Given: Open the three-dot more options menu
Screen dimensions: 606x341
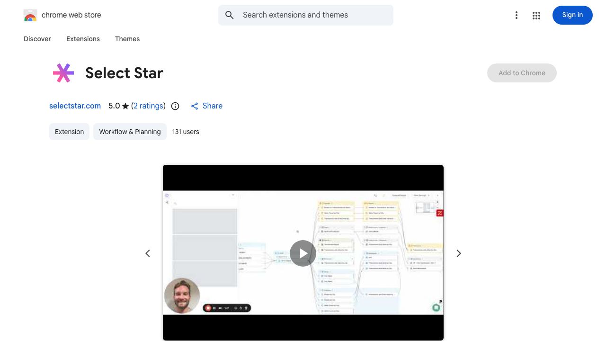Looking at the screenshot, I should [517, 15].
